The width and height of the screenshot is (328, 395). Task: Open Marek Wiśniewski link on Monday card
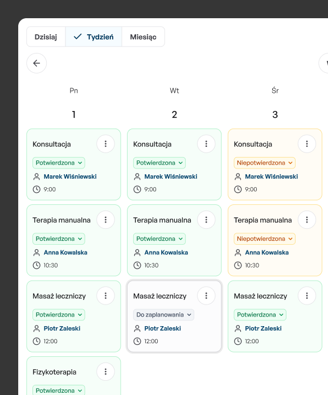tap(70, 176)
